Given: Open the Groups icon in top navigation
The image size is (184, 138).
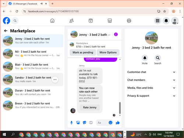Looking at the screenshot, I should 129,21.
